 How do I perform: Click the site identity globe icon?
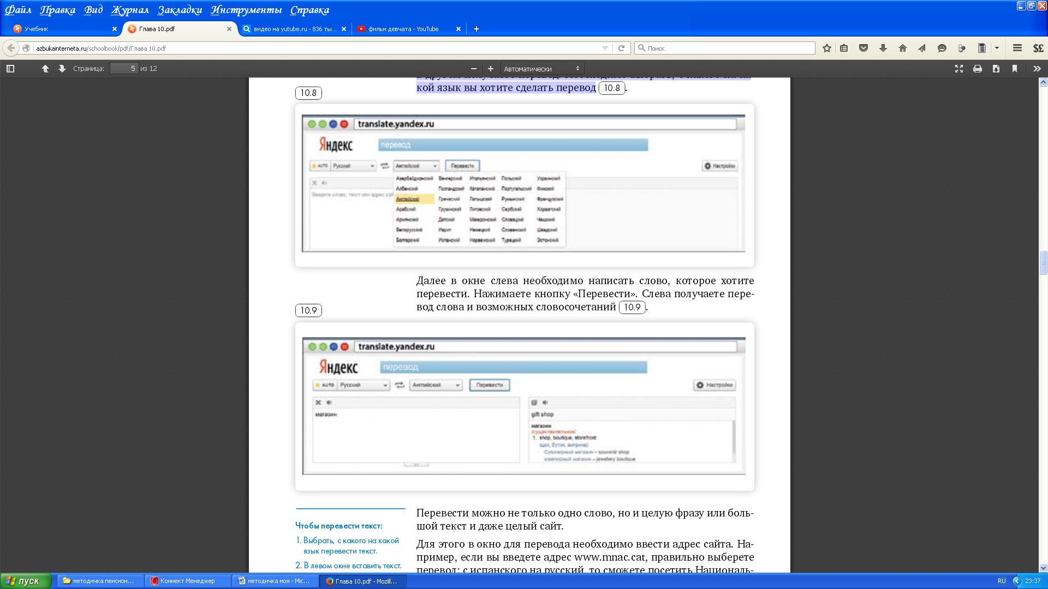(x=26, y=48)
